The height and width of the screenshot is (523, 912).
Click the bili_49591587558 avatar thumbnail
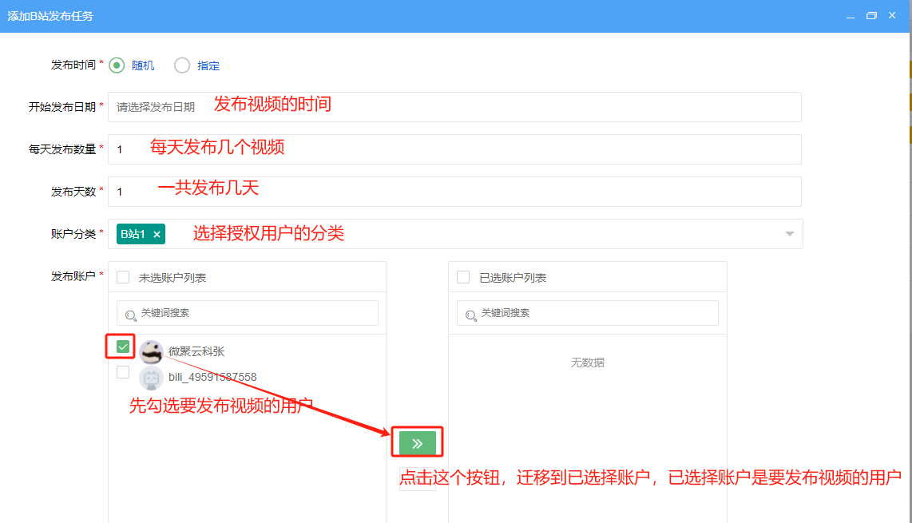(151, 378)
